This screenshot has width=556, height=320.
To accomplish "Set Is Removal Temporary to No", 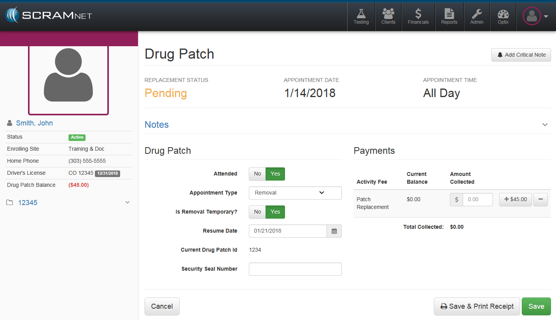I will tap(257, 212).
